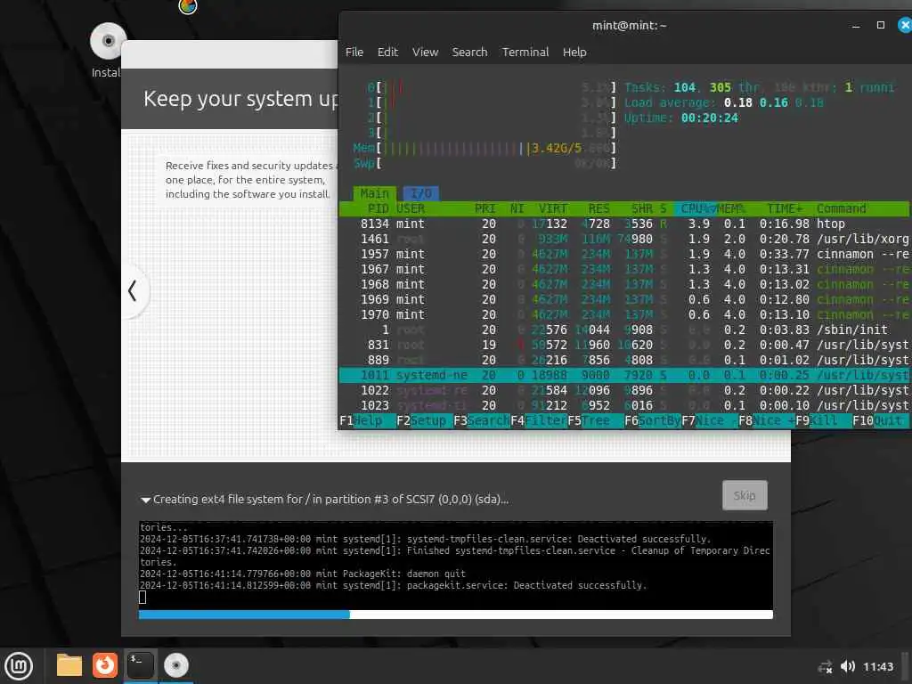The height and width of the screenshot is (684, 912).
Task: Click the show desktop strip at panel edge
Action: tap(906, 666)
